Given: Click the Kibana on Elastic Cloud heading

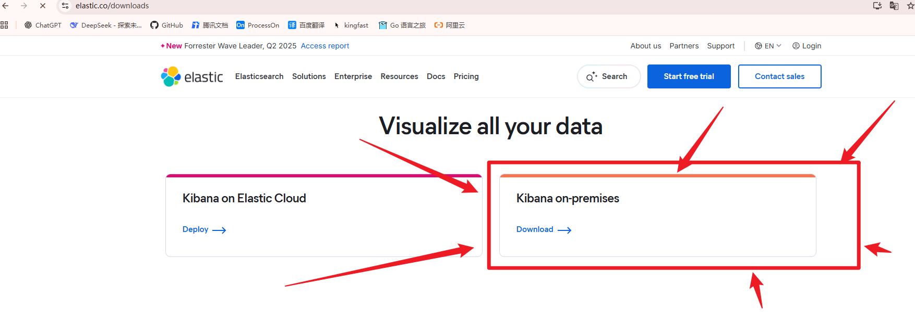Looking at the screenshot, I should coord(244,198).
